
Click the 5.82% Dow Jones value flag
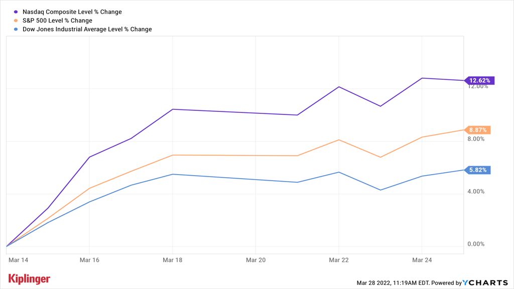click(x=477, y=170)
